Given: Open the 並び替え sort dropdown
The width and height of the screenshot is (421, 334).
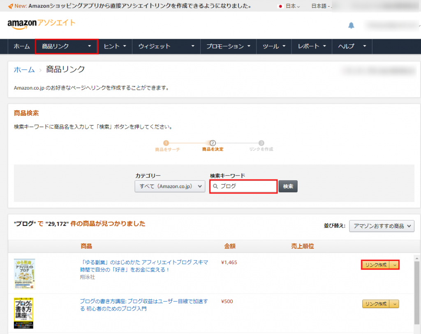Looking at the screenshot, I should pyautogui.click(x=382, y=226).
